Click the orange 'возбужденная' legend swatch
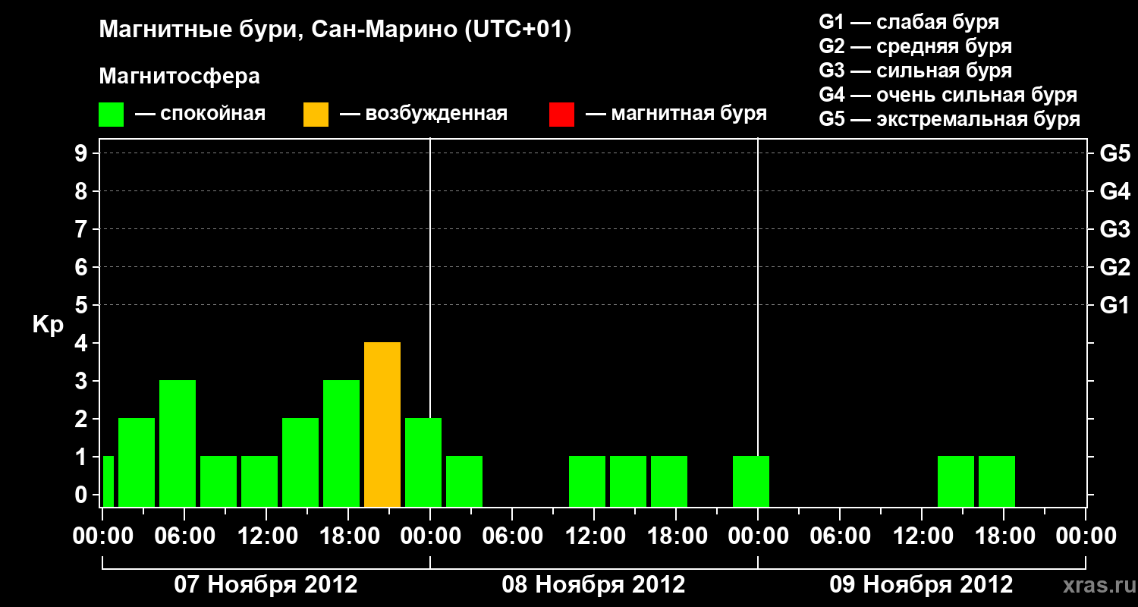The width and height of the screenshot is (1138, 607). (x=316, y=115)
